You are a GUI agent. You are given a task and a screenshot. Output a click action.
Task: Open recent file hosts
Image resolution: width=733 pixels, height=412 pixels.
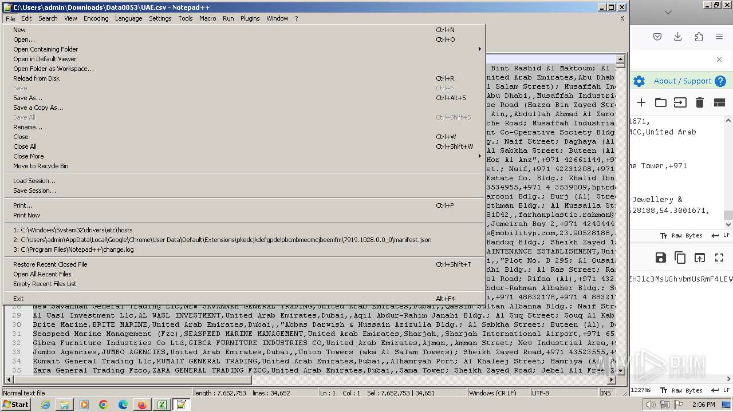[244, 230]
